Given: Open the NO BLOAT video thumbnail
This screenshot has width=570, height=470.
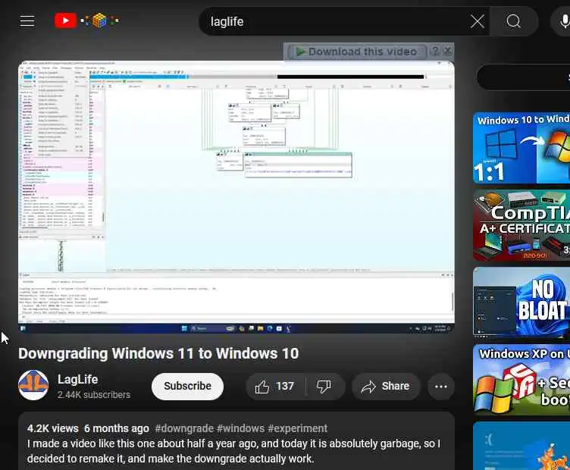Looking at the screenshot, I should (521, 302).
